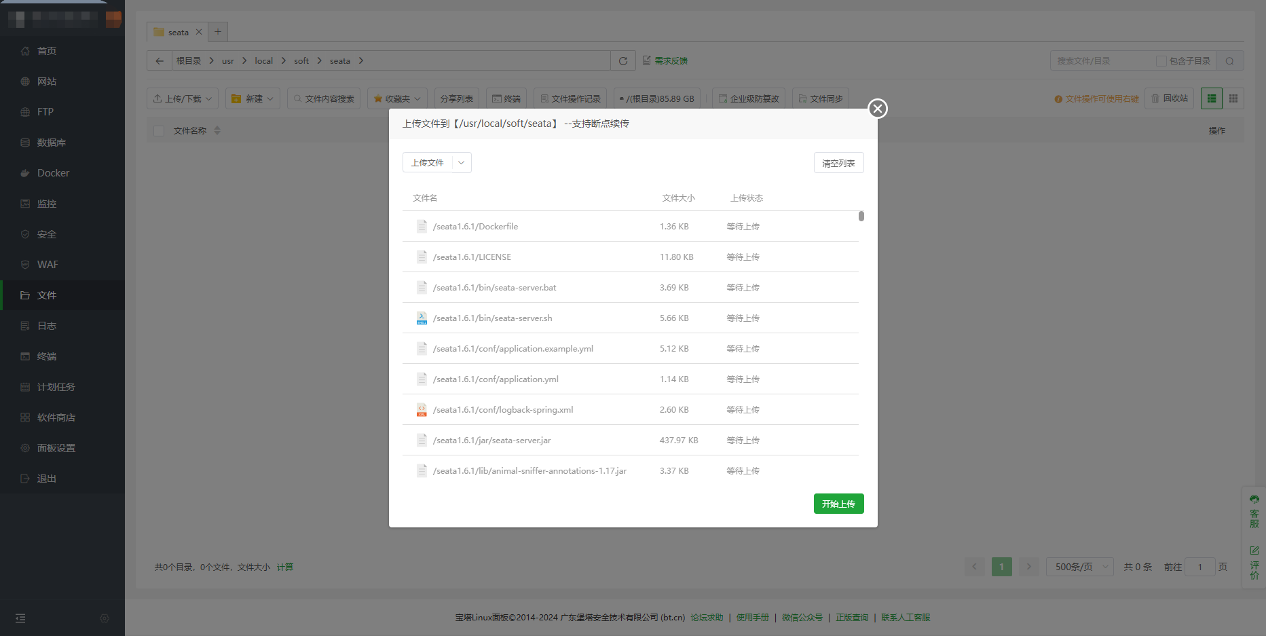
Task: Expand the upload file dropdown arrow
Action: pyautogui.click(x=462, y=163)
